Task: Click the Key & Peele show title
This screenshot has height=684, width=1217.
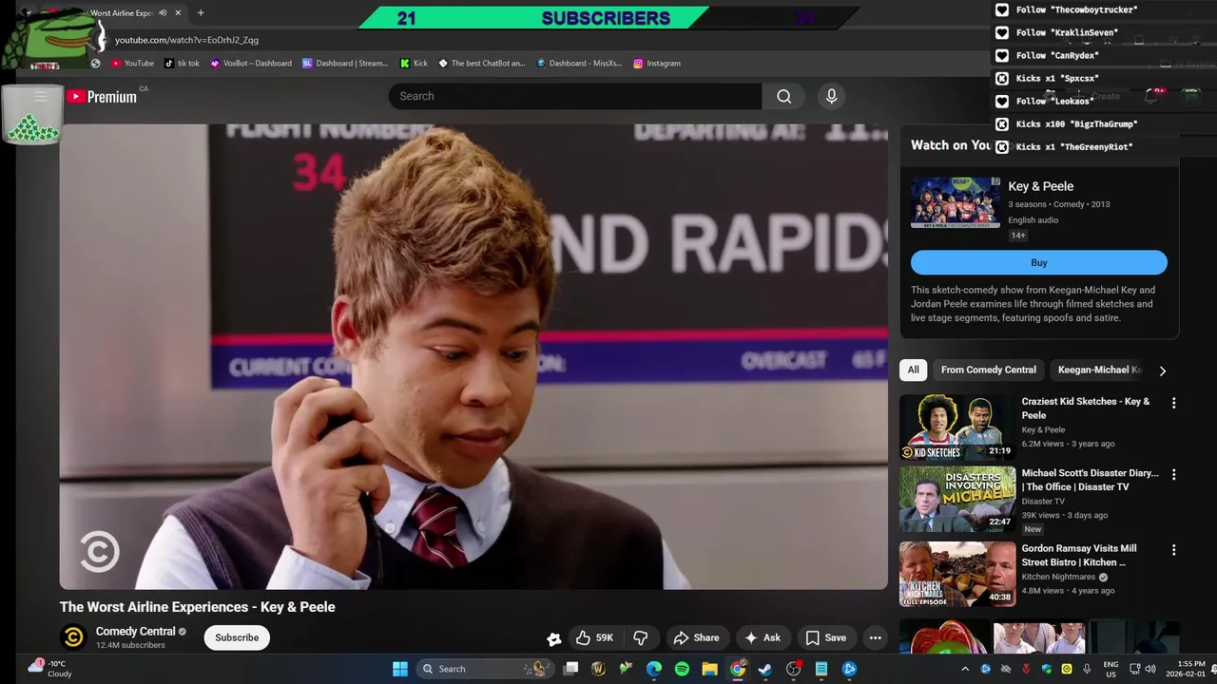Action: coord(1040,186)
